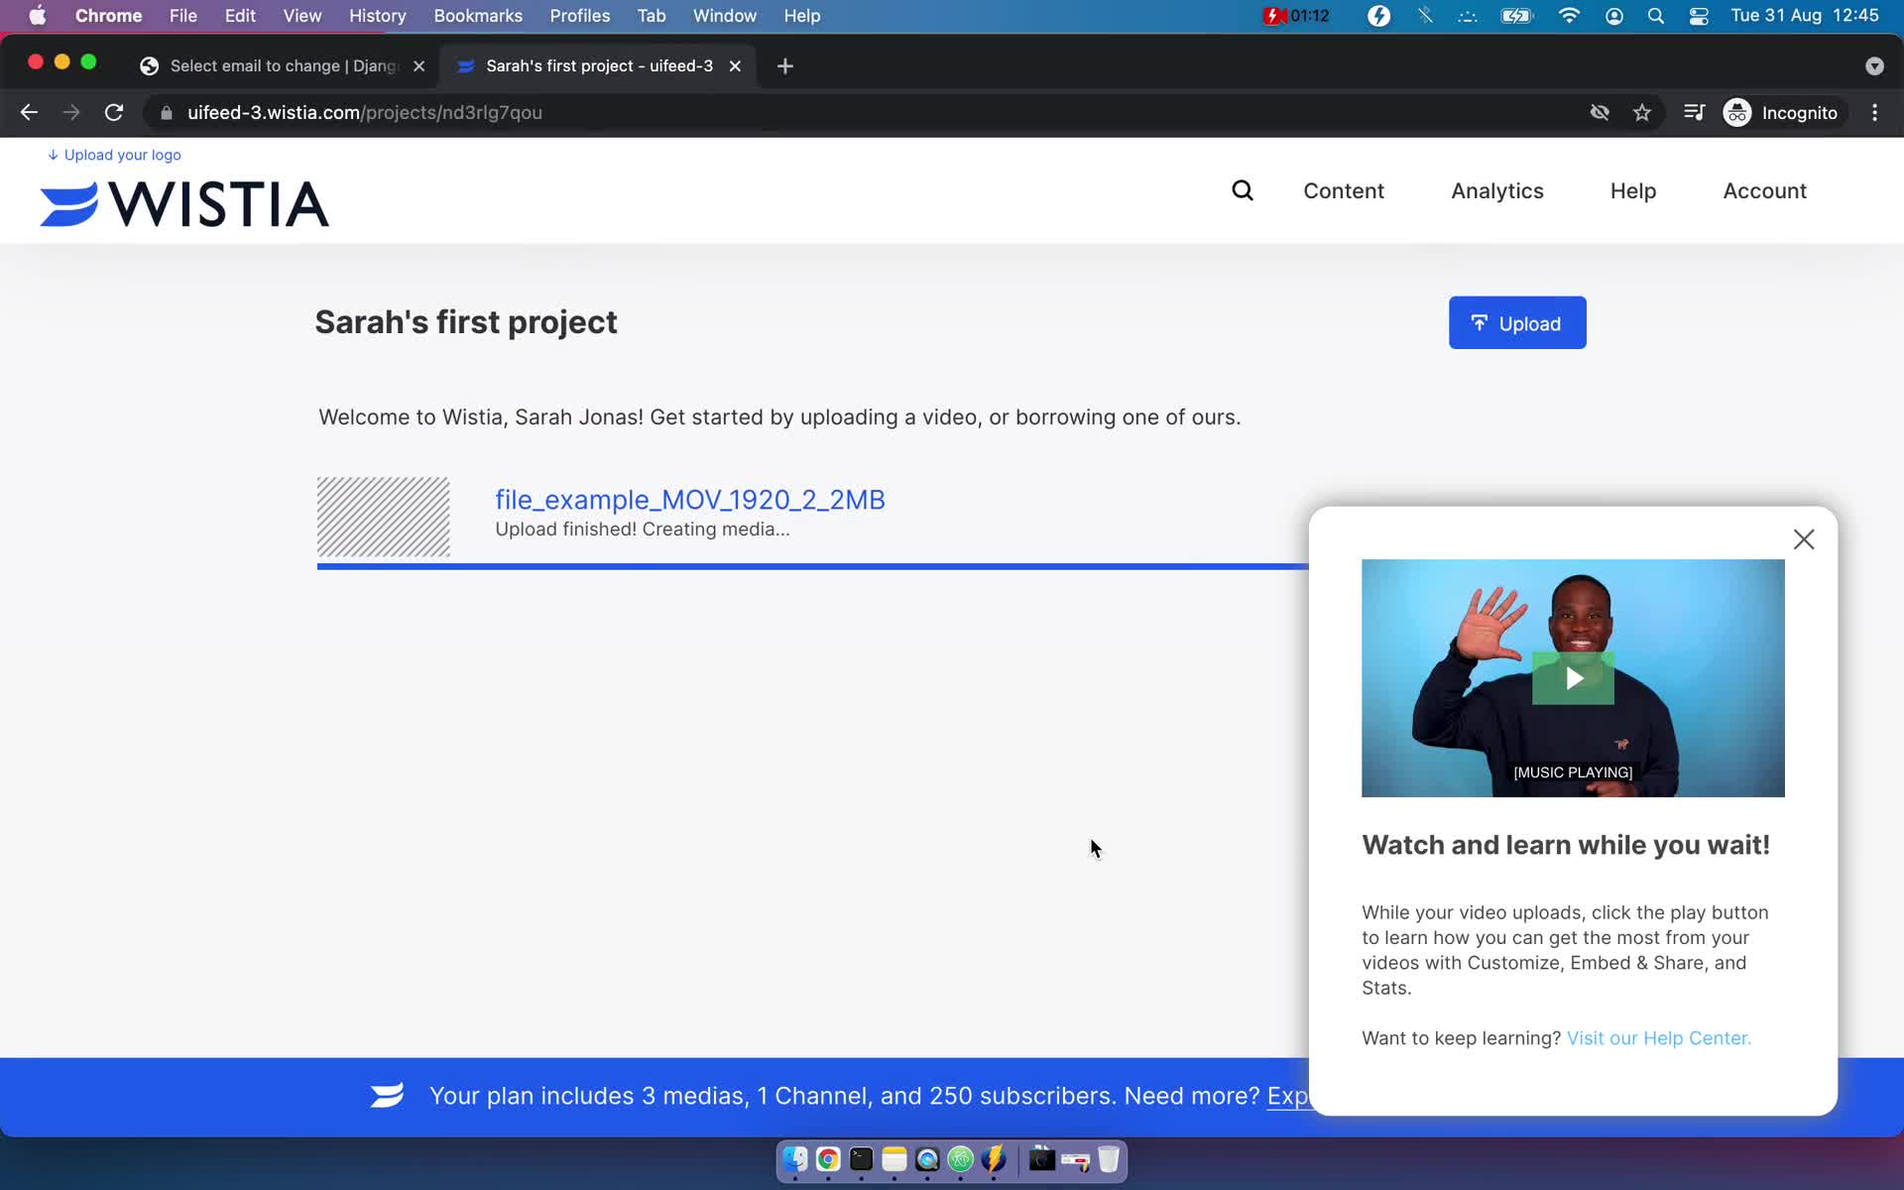Click the Wistia flag icon in plan banner
Image resolution: width=1904 pixels, height=1190 pixels.
point(387,1095)
